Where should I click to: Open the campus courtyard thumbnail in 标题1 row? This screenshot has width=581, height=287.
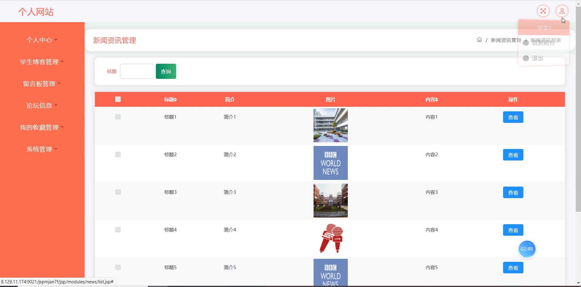click(331, 125)
